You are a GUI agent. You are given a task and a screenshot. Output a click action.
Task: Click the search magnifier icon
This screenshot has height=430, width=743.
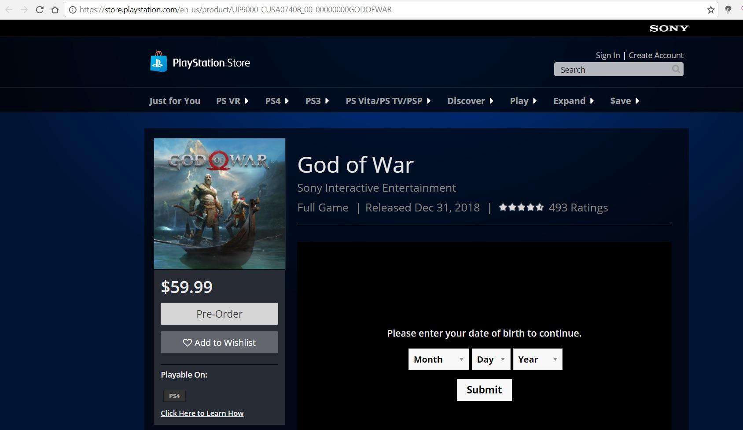676,69
